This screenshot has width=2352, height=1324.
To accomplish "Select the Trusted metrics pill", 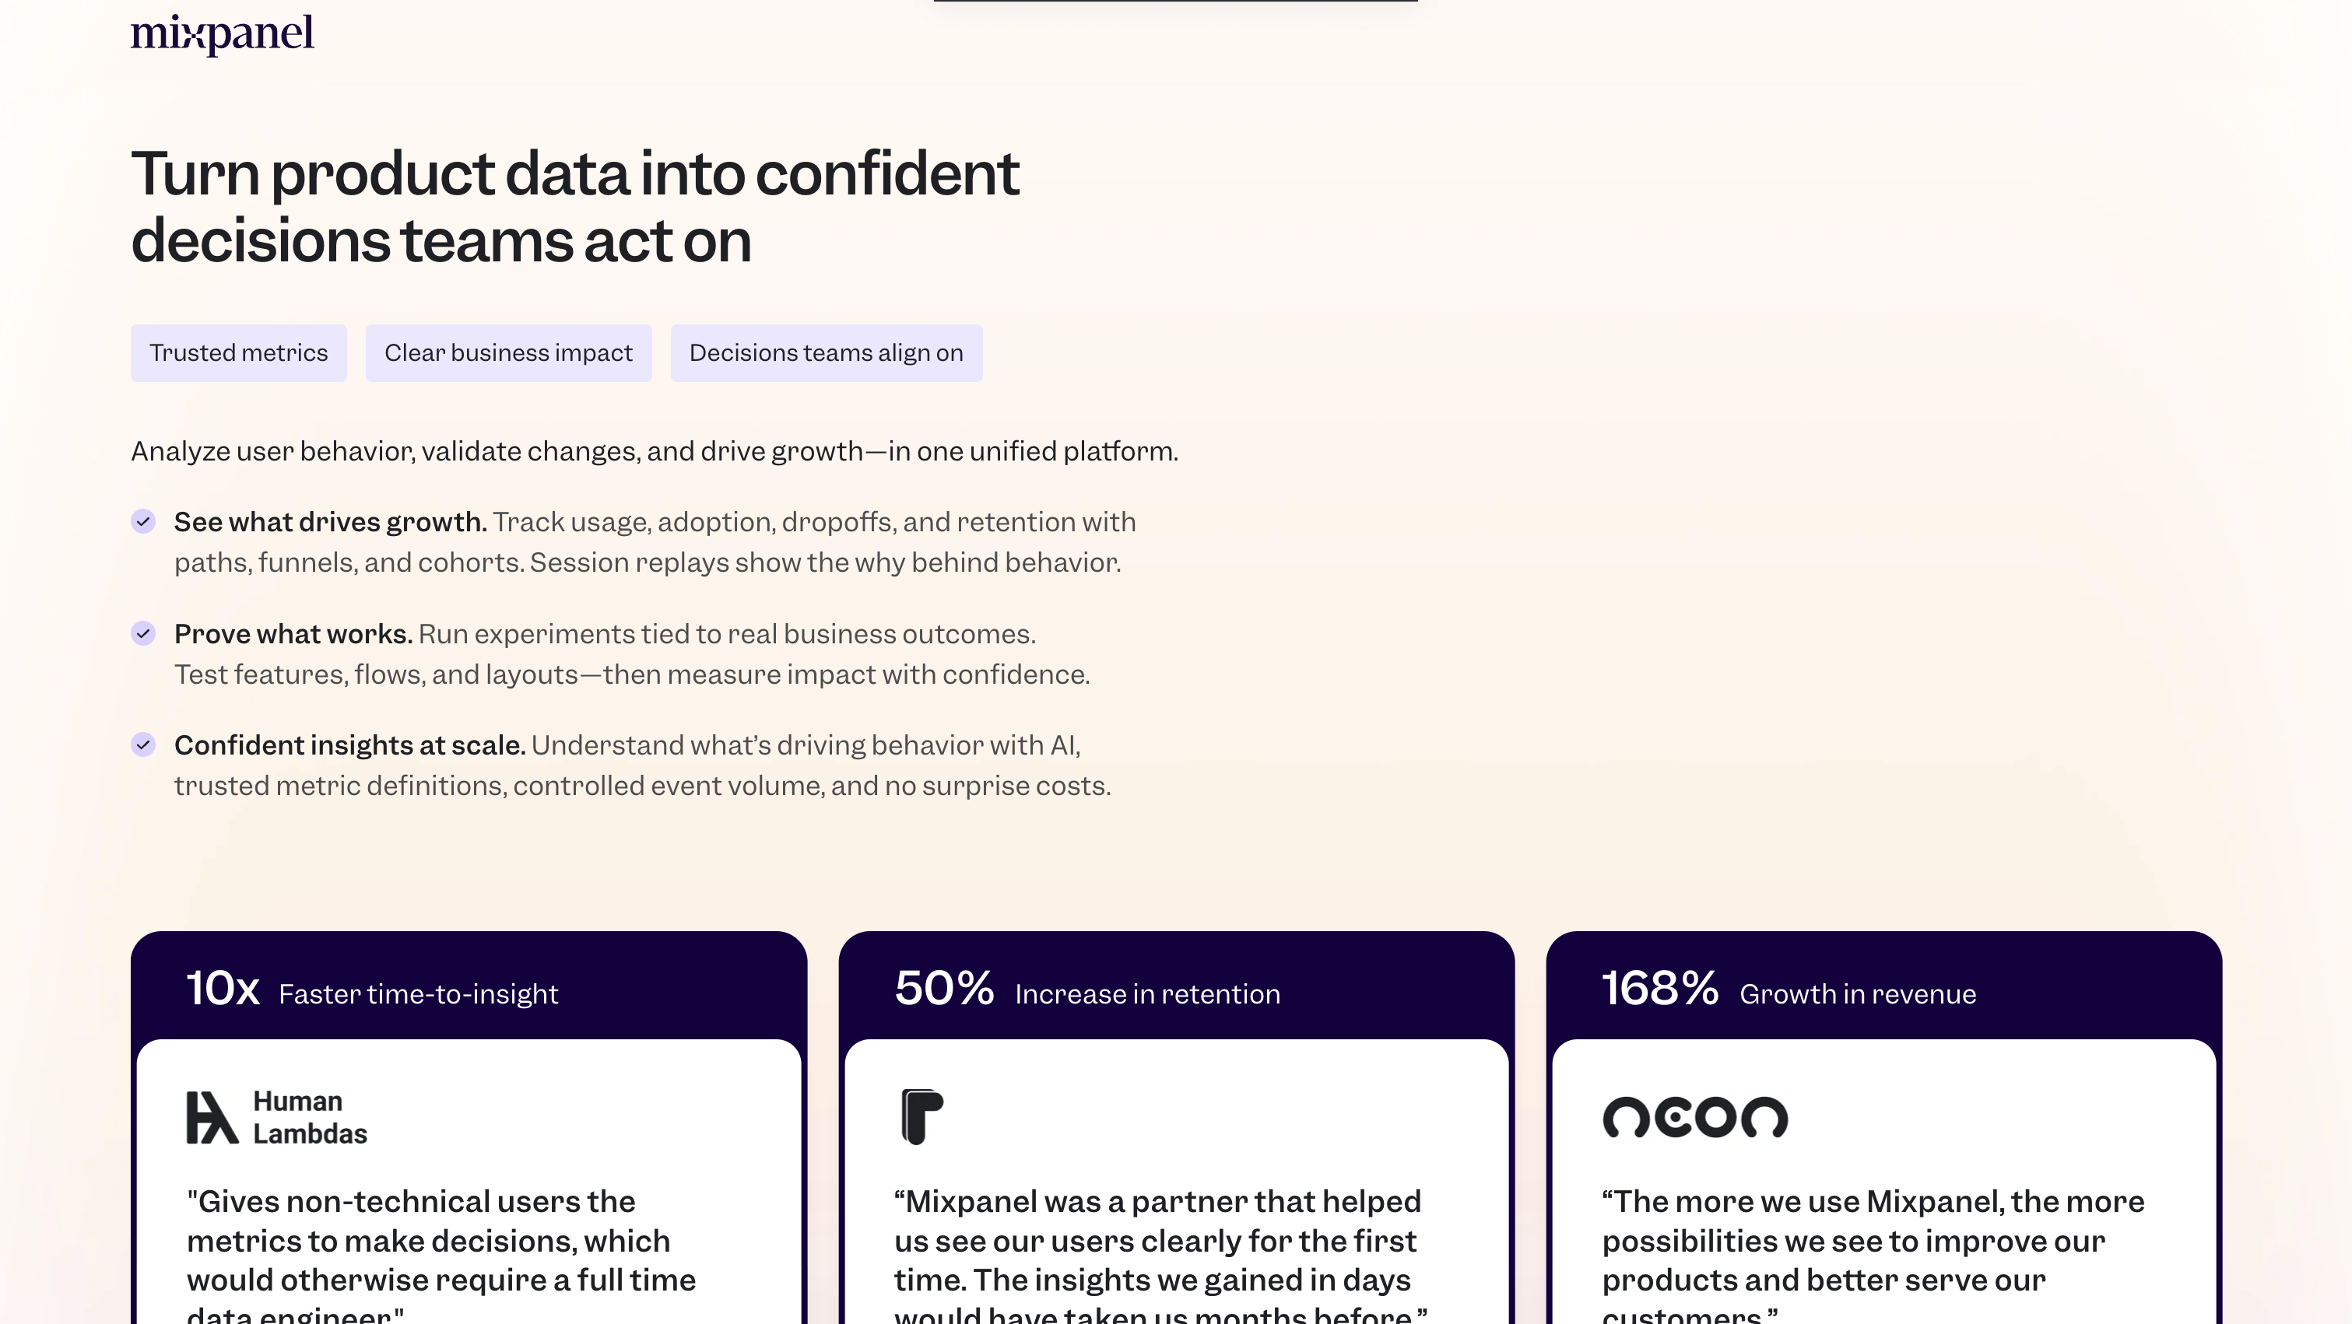I will tap(238, 353).
